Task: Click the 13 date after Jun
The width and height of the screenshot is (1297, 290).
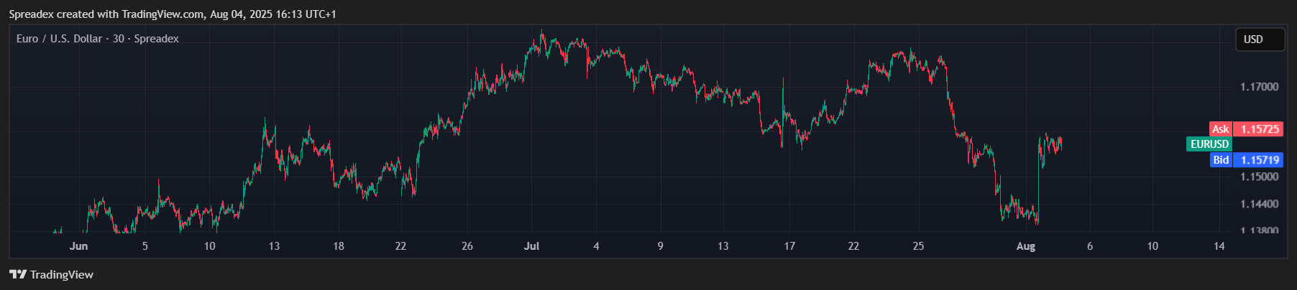Action: coord(274,246)
